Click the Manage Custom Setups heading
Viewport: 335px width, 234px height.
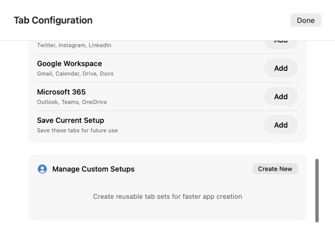coord(93,169)
